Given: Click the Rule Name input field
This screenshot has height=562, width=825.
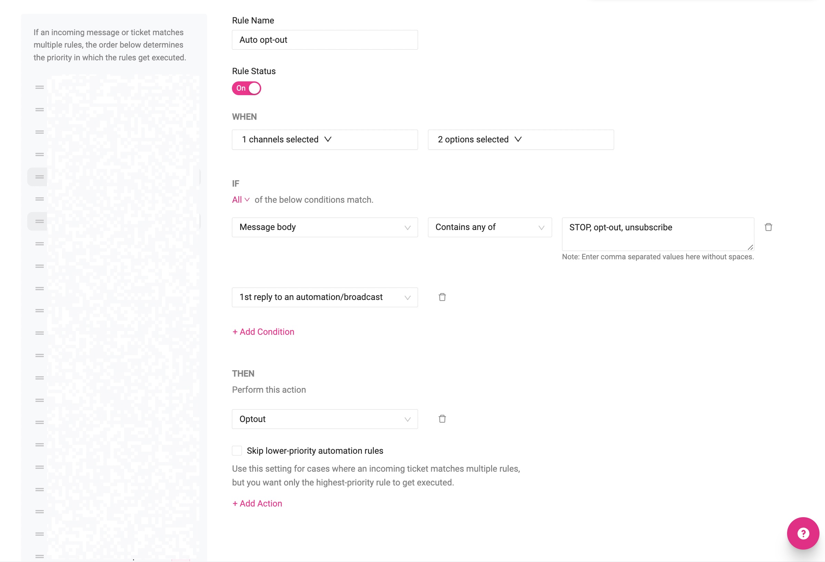Looking at the screenshot, I should [x=325, y=40].
